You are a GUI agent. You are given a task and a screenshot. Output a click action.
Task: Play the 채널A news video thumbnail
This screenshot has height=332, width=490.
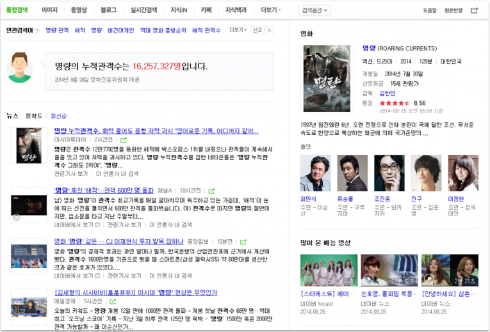point(29,205)
